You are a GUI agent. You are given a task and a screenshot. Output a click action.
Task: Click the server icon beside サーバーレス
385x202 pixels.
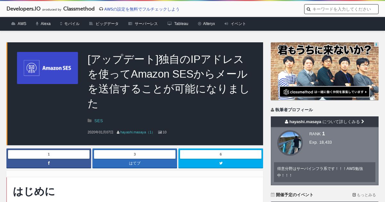[130, 24]
